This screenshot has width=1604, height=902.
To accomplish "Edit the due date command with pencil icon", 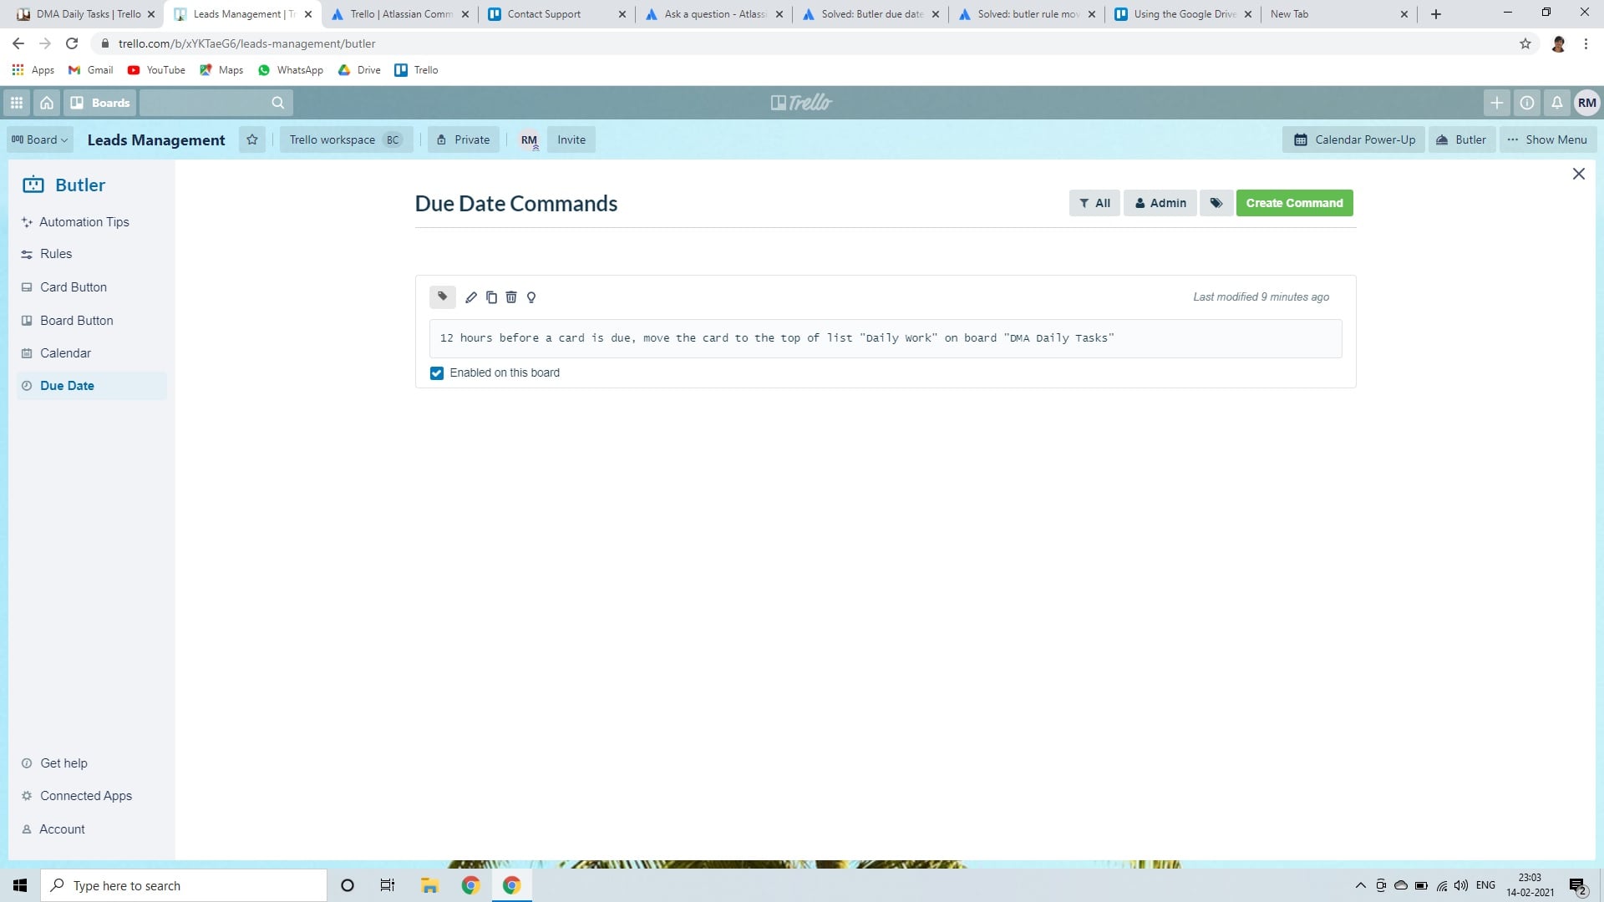I will coord(471,297).
